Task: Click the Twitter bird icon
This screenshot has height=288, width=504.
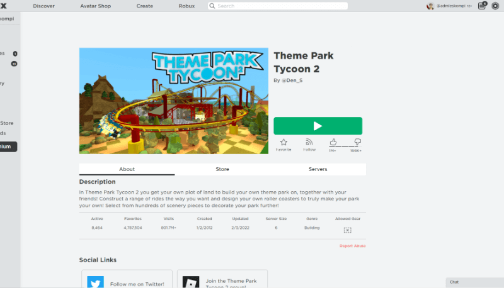Action: pyautogui.click(x=96, y=282)
